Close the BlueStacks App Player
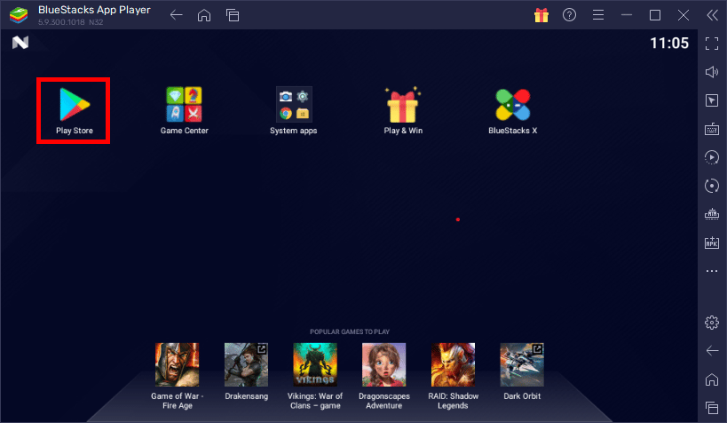The image size is (727, 423). coord(684,15)
